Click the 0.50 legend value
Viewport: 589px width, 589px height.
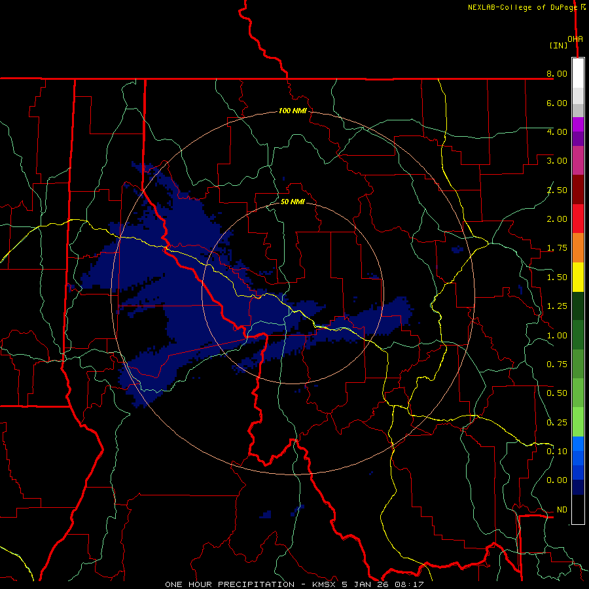tap(557, 393)
